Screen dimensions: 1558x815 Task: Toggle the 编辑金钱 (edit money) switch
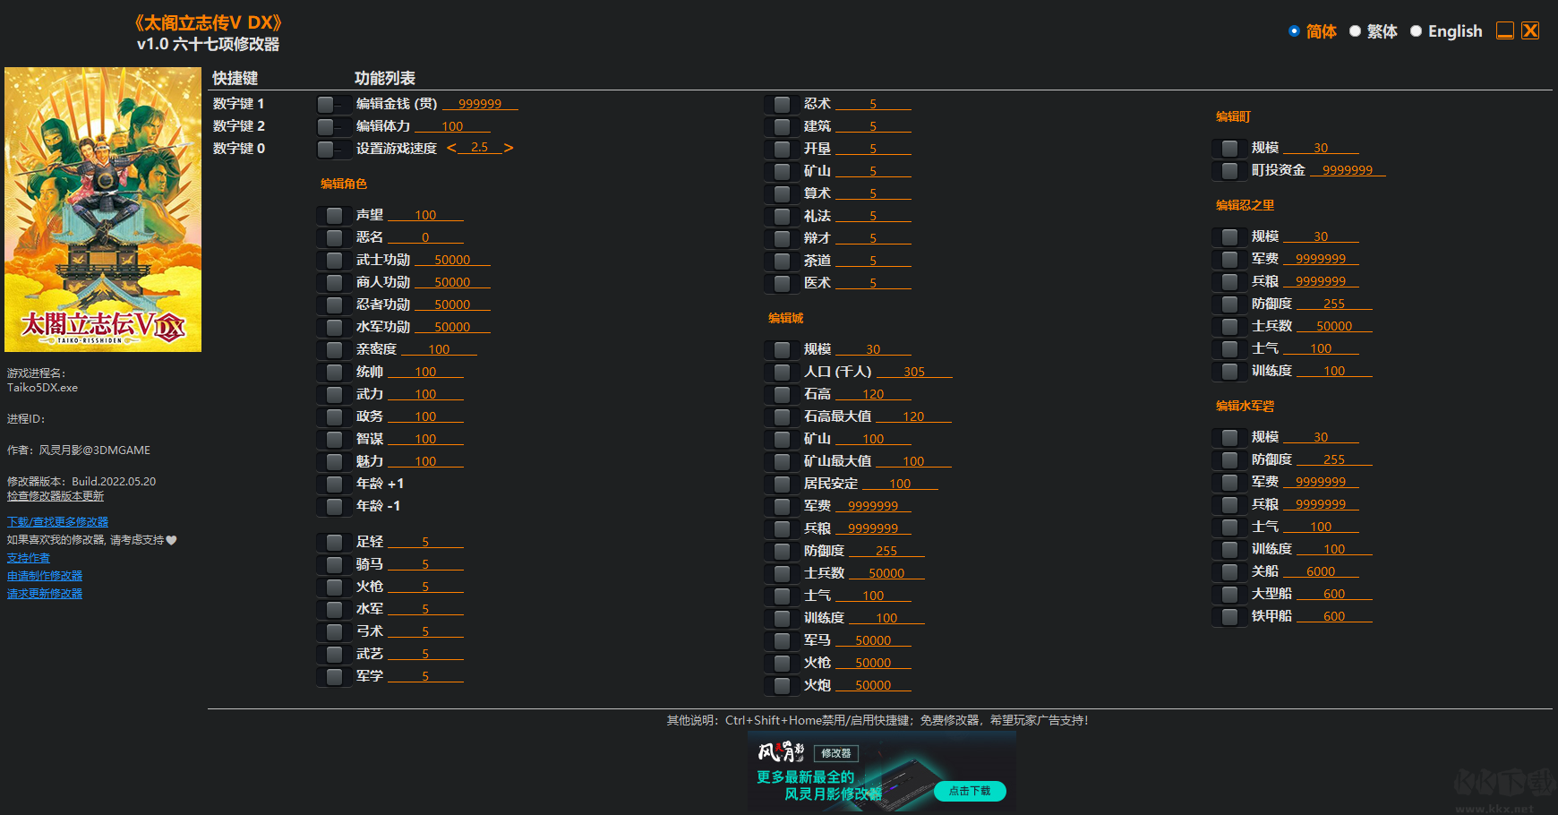[332, 105]
